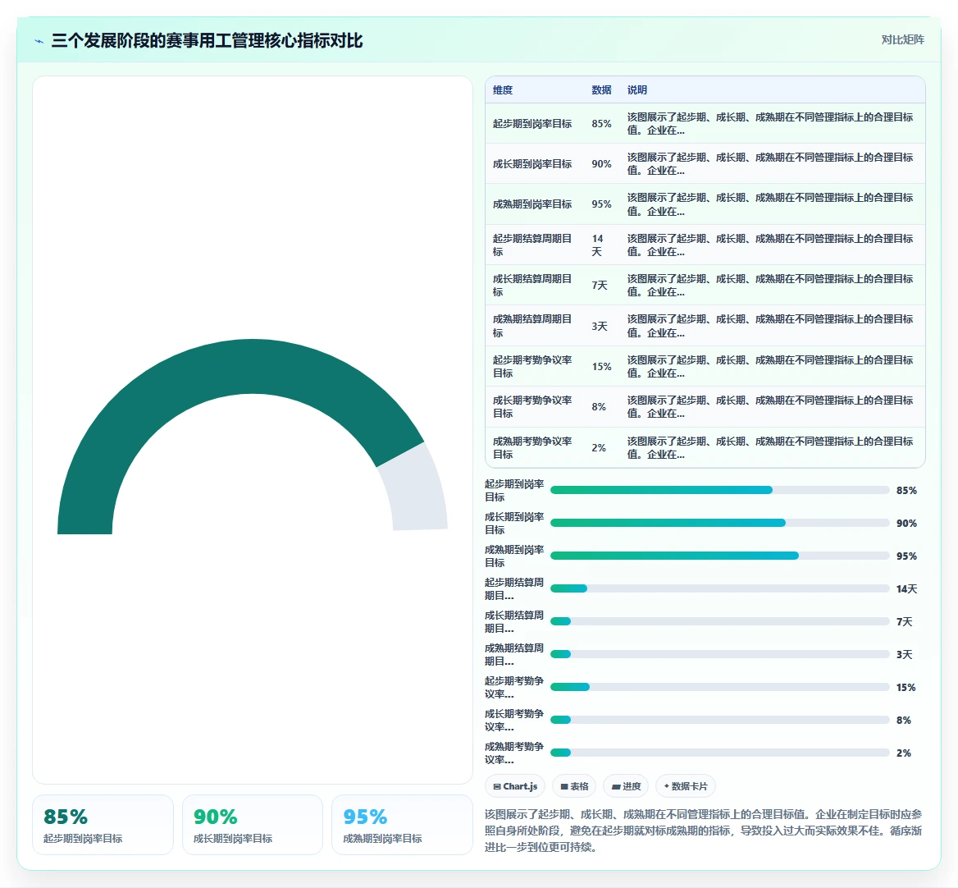958x888 pixels.
Task: Click the 90% value in the table
Action: (601, 164)
